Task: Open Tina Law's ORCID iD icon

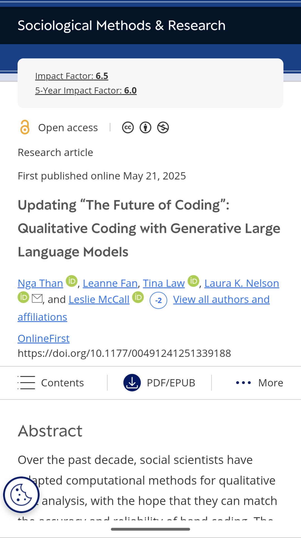Action: [x=193, y=281]
